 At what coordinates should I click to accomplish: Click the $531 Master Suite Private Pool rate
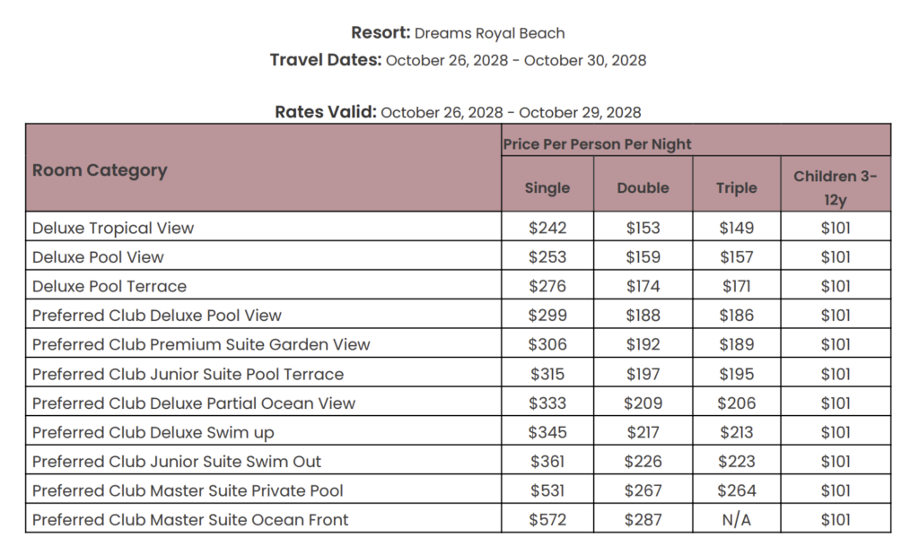pos(547,491)
